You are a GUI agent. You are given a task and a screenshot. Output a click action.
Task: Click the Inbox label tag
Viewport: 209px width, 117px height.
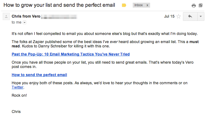(138, 5)
